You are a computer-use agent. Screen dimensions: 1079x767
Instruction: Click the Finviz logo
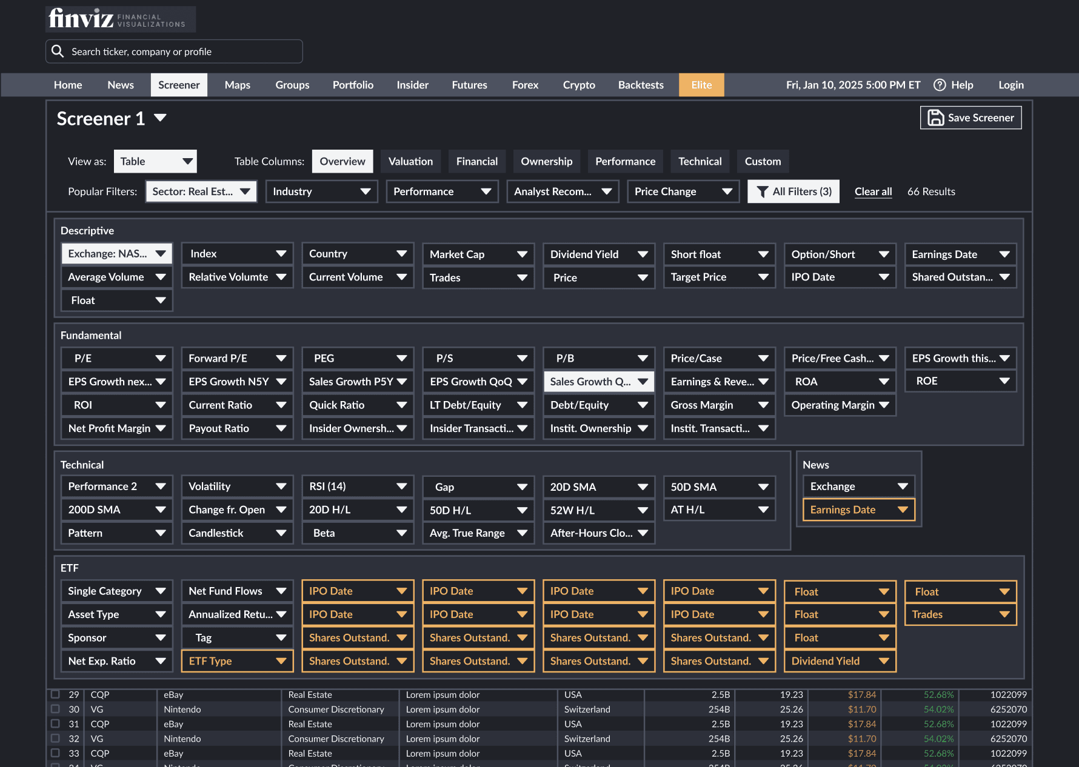click(120, 19)
